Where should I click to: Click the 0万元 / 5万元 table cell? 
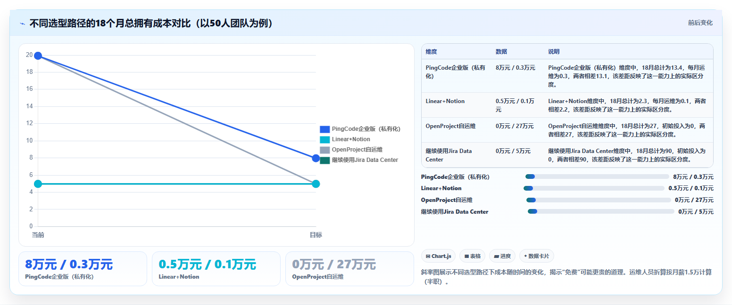tap(513, 151)
